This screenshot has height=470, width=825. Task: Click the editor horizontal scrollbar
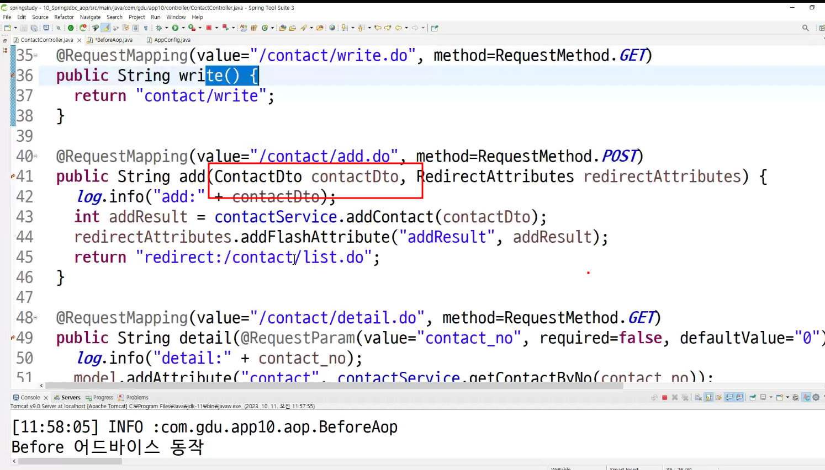coord(334,386)
